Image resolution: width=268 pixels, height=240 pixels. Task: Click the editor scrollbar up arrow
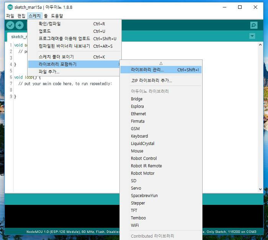(x=260, y=45)
